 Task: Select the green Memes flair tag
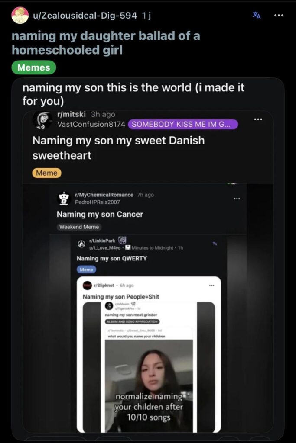34,67
